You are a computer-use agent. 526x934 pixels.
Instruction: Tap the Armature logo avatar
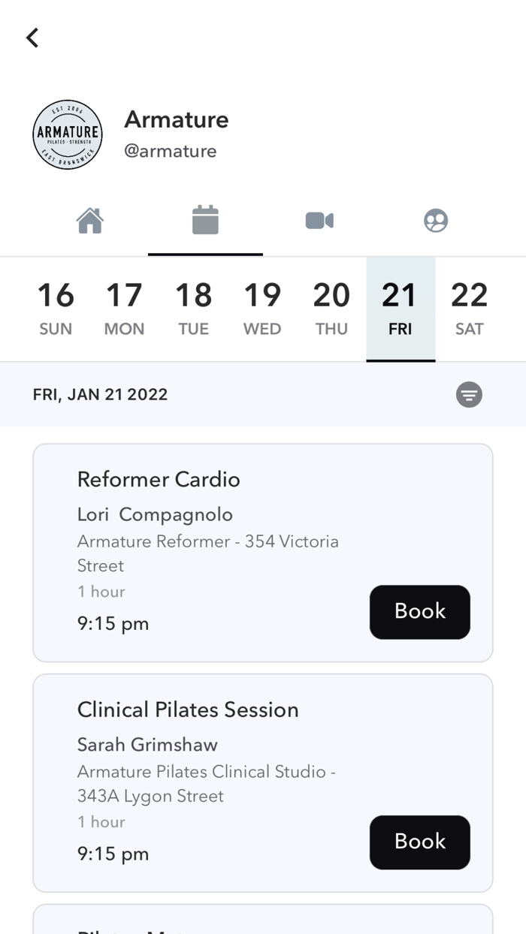click(x=68, y=135)
